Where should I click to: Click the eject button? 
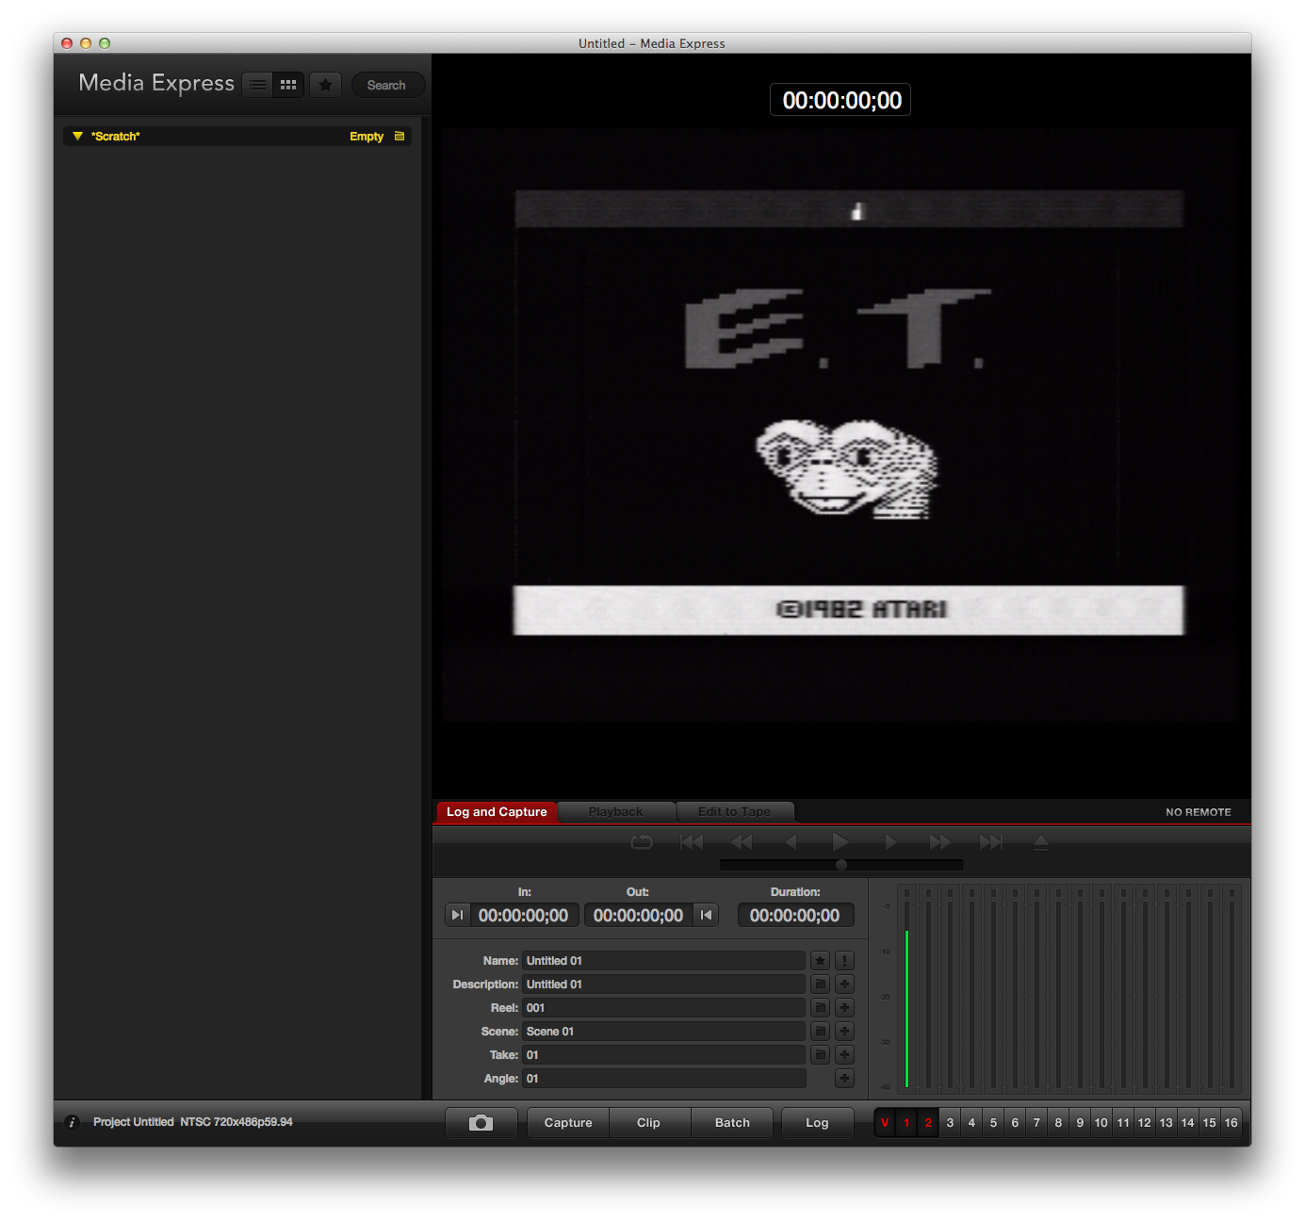tap(1041, 842)
